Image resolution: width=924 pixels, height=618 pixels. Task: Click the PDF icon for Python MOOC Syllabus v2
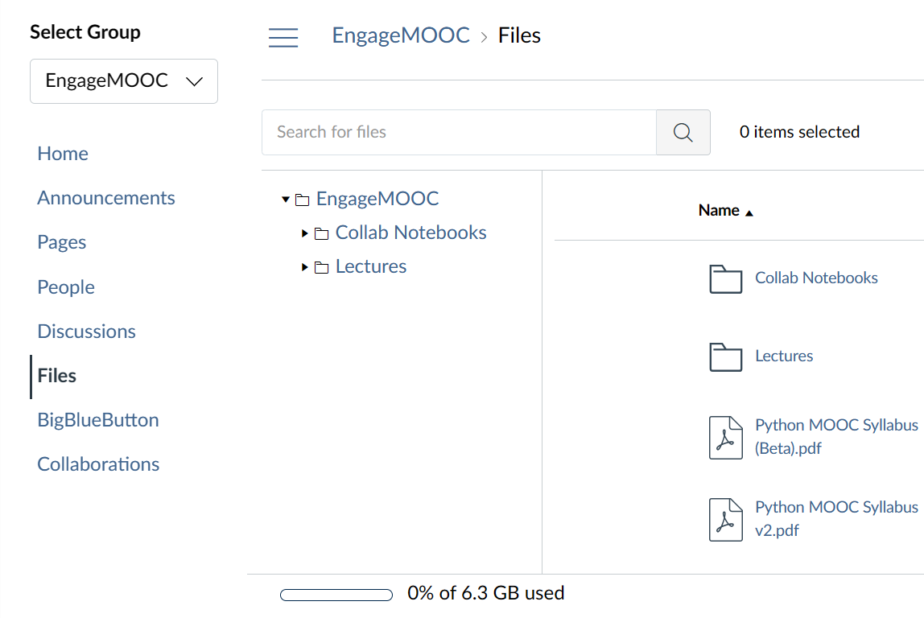coord(725,519)
